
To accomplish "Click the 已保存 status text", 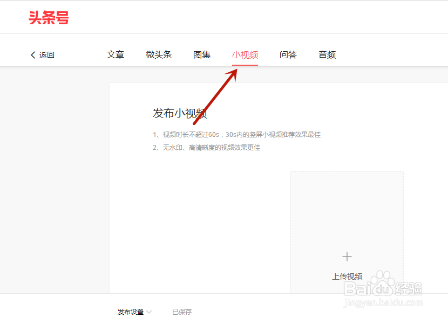I will tap(182, 312).
